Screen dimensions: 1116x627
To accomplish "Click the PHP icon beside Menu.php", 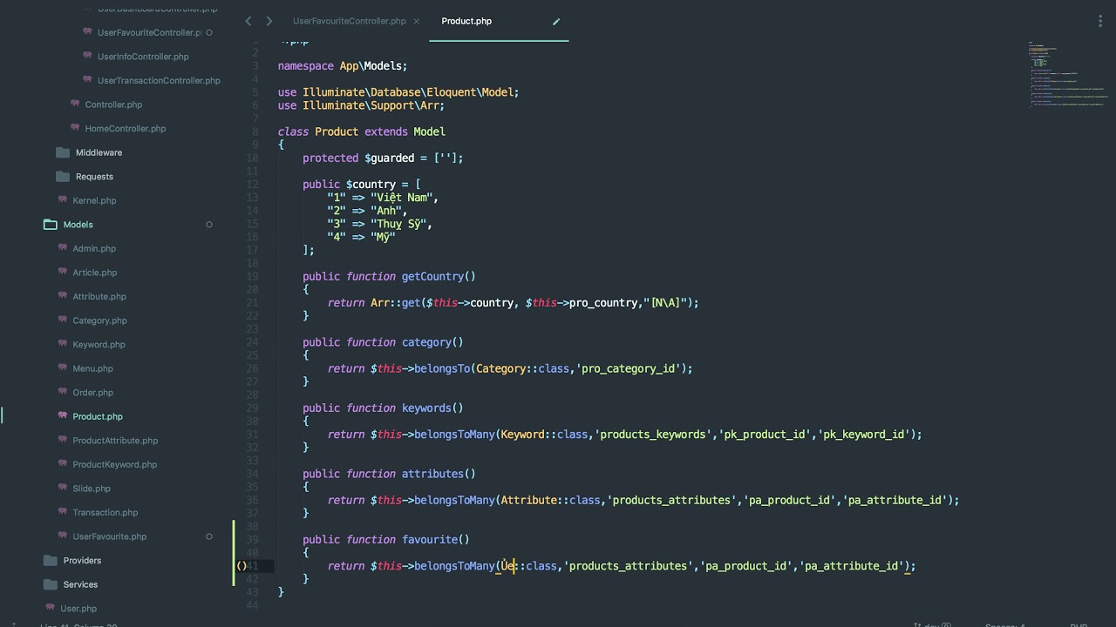I will tap(63, 367).
